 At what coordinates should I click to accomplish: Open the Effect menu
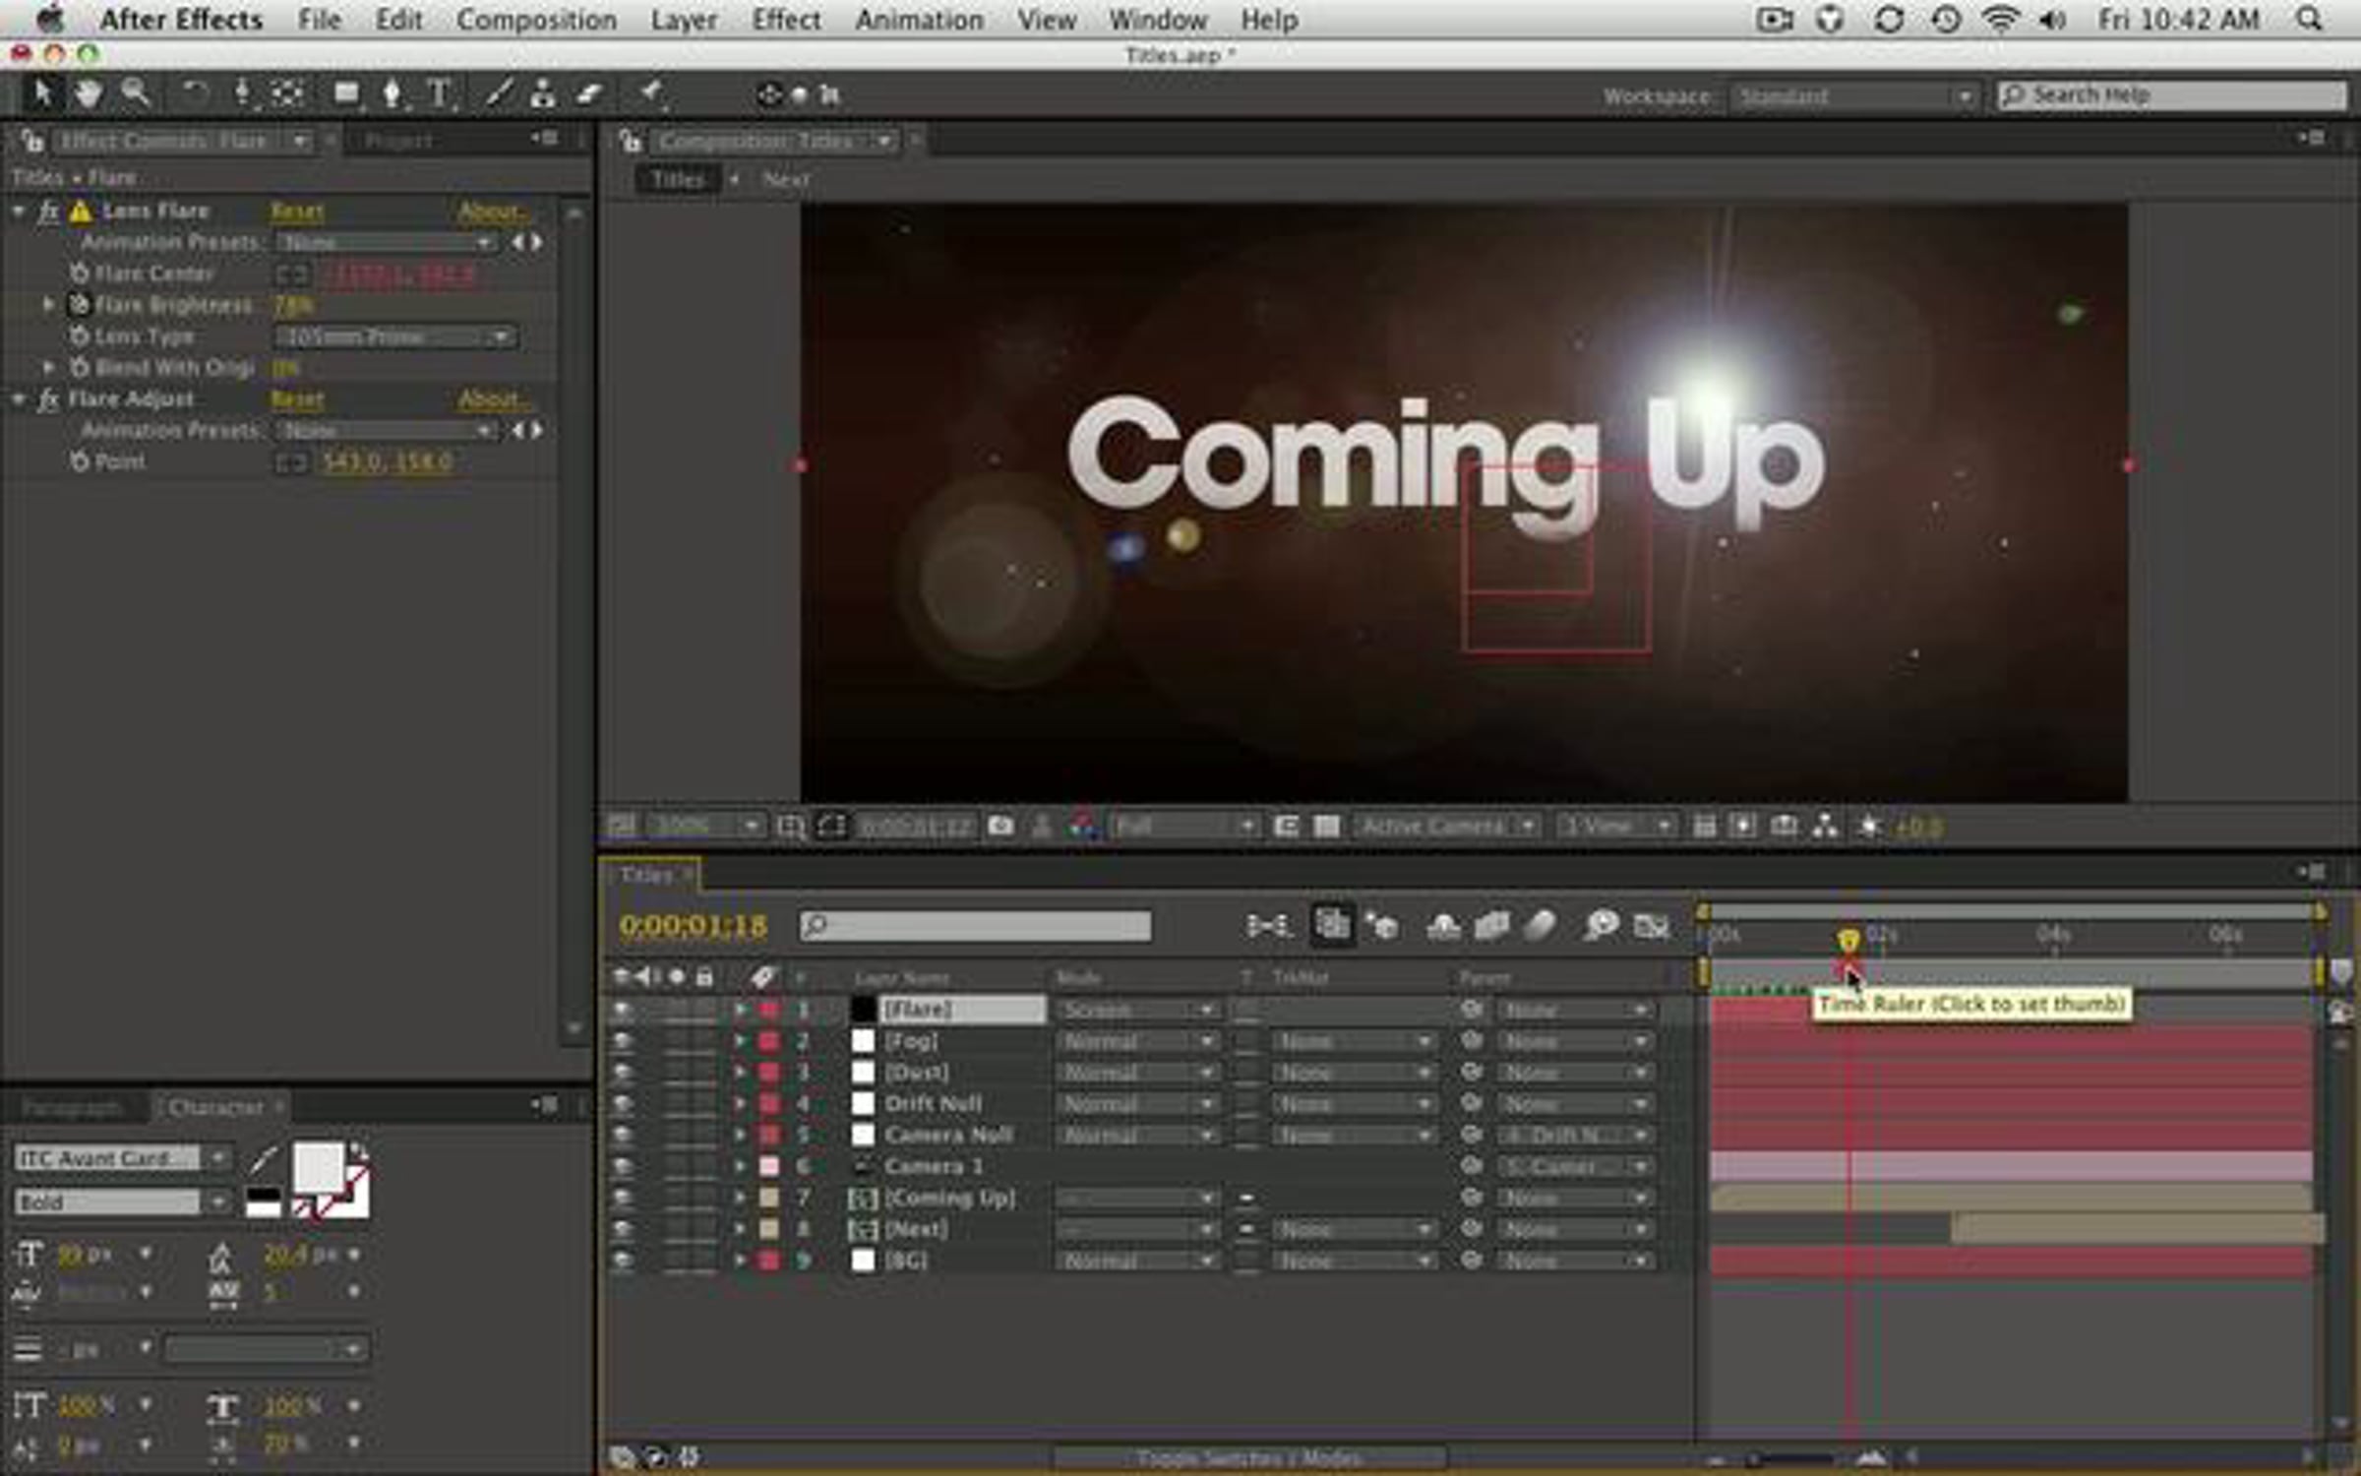(785, 20)
